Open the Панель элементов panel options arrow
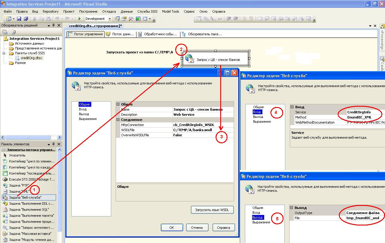 (49, 144)
